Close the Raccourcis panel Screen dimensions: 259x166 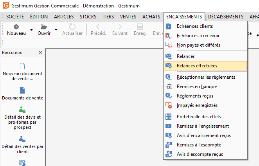40,53
